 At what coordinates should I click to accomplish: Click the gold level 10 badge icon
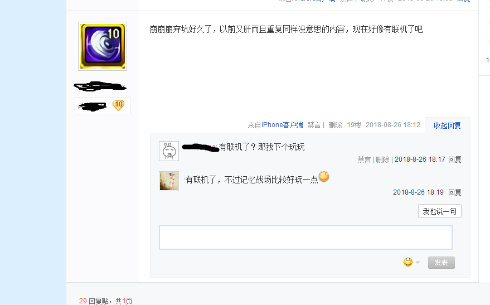point(118,105)
